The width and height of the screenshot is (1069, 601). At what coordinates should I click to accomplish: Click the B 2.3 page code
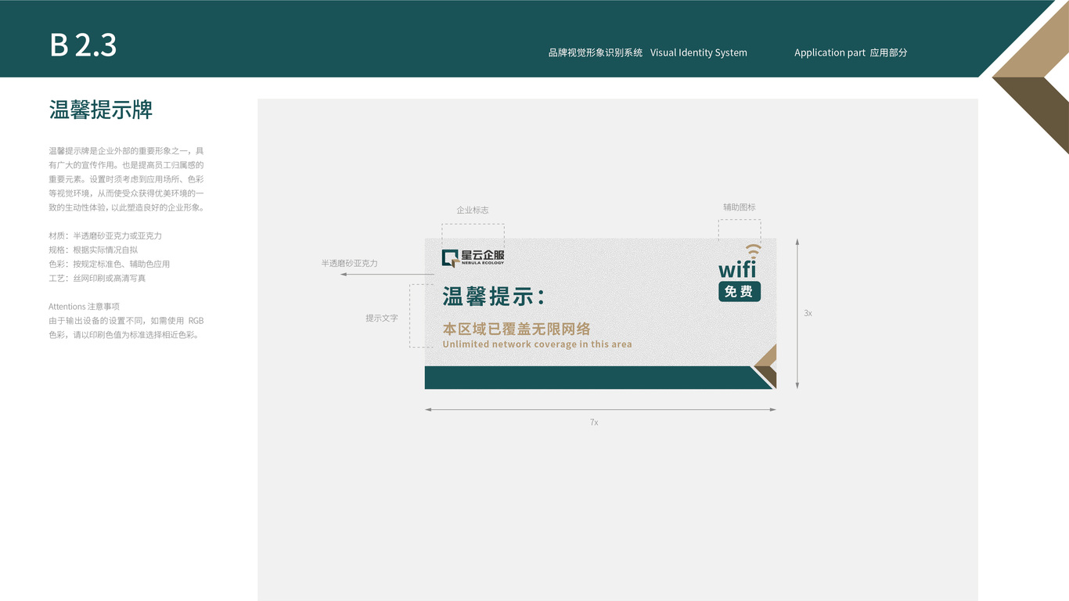[83, 45]
